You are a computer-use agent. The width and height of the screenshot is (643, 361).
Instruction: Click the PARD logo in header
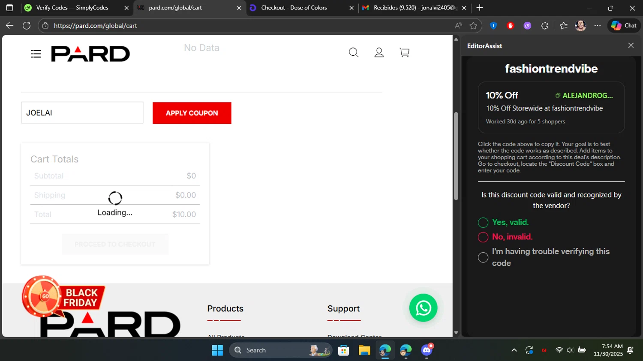coord(90,54)
